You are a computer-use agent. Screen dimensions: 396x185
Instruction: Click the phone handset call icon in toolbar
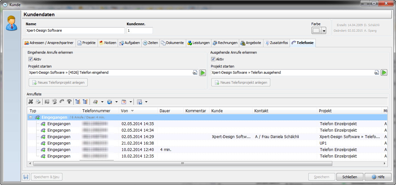click(x=62, y=102)
